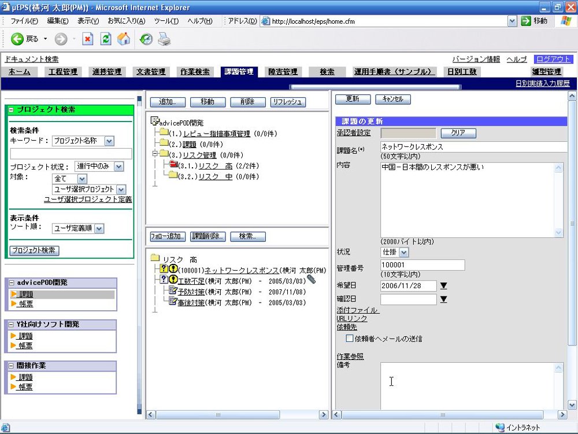Click question mark icon beside ネットワークレスポンス
This screenshot has height=434, width=578.
(164, 269)
